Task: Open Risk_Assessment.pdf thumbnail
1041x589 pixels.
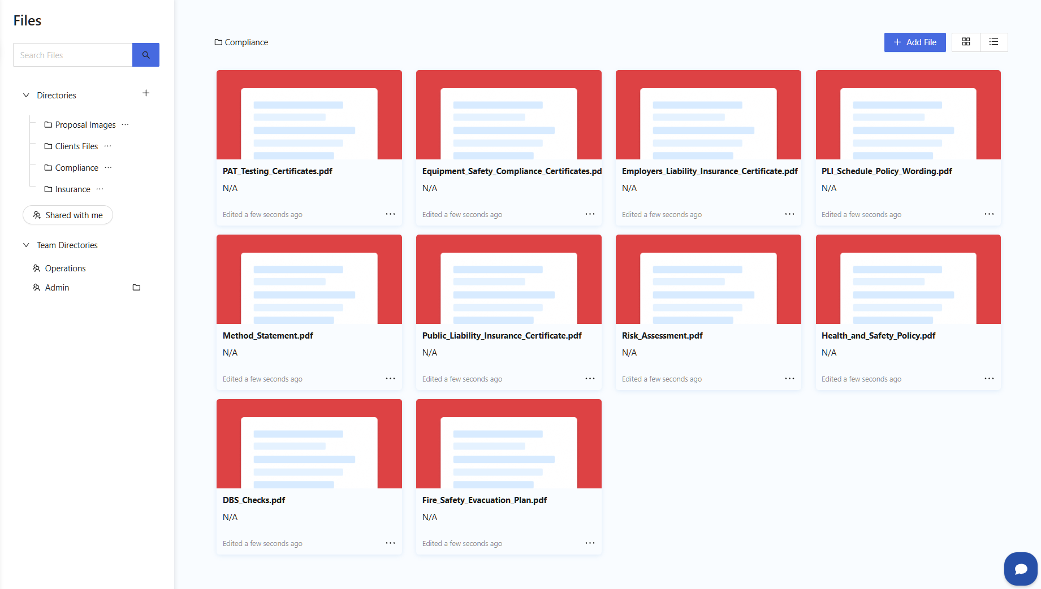Action: pyautogui.click(x=709, y=279)
